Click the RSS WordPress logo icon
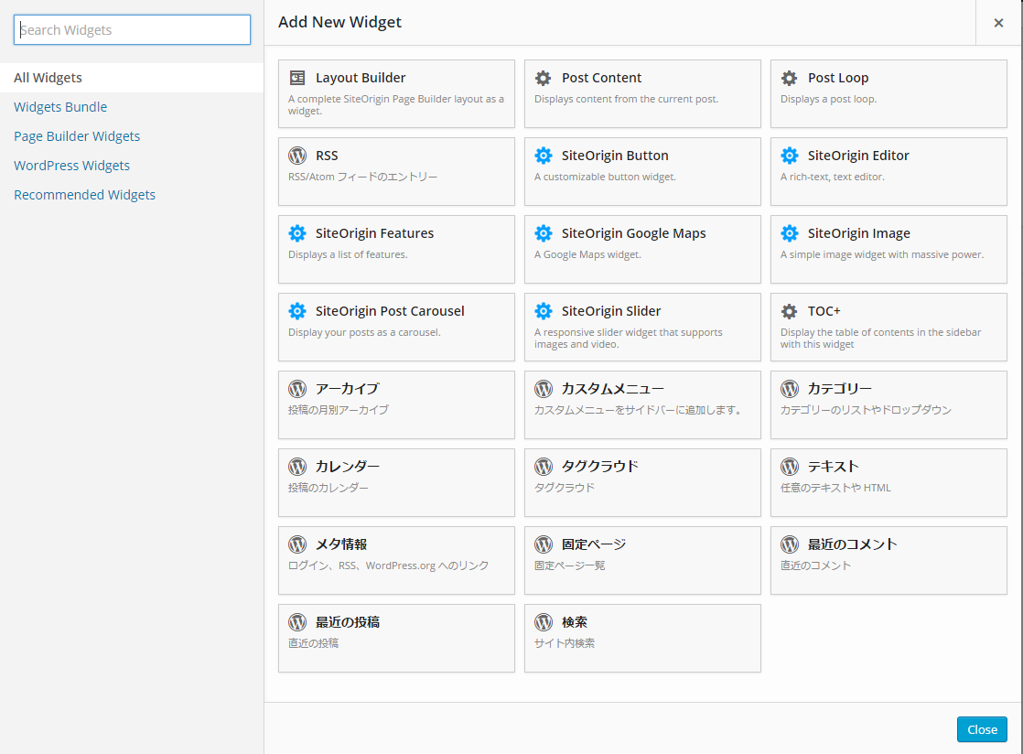Viewport: 1023px width, 754px height. [x=297, y=156]
